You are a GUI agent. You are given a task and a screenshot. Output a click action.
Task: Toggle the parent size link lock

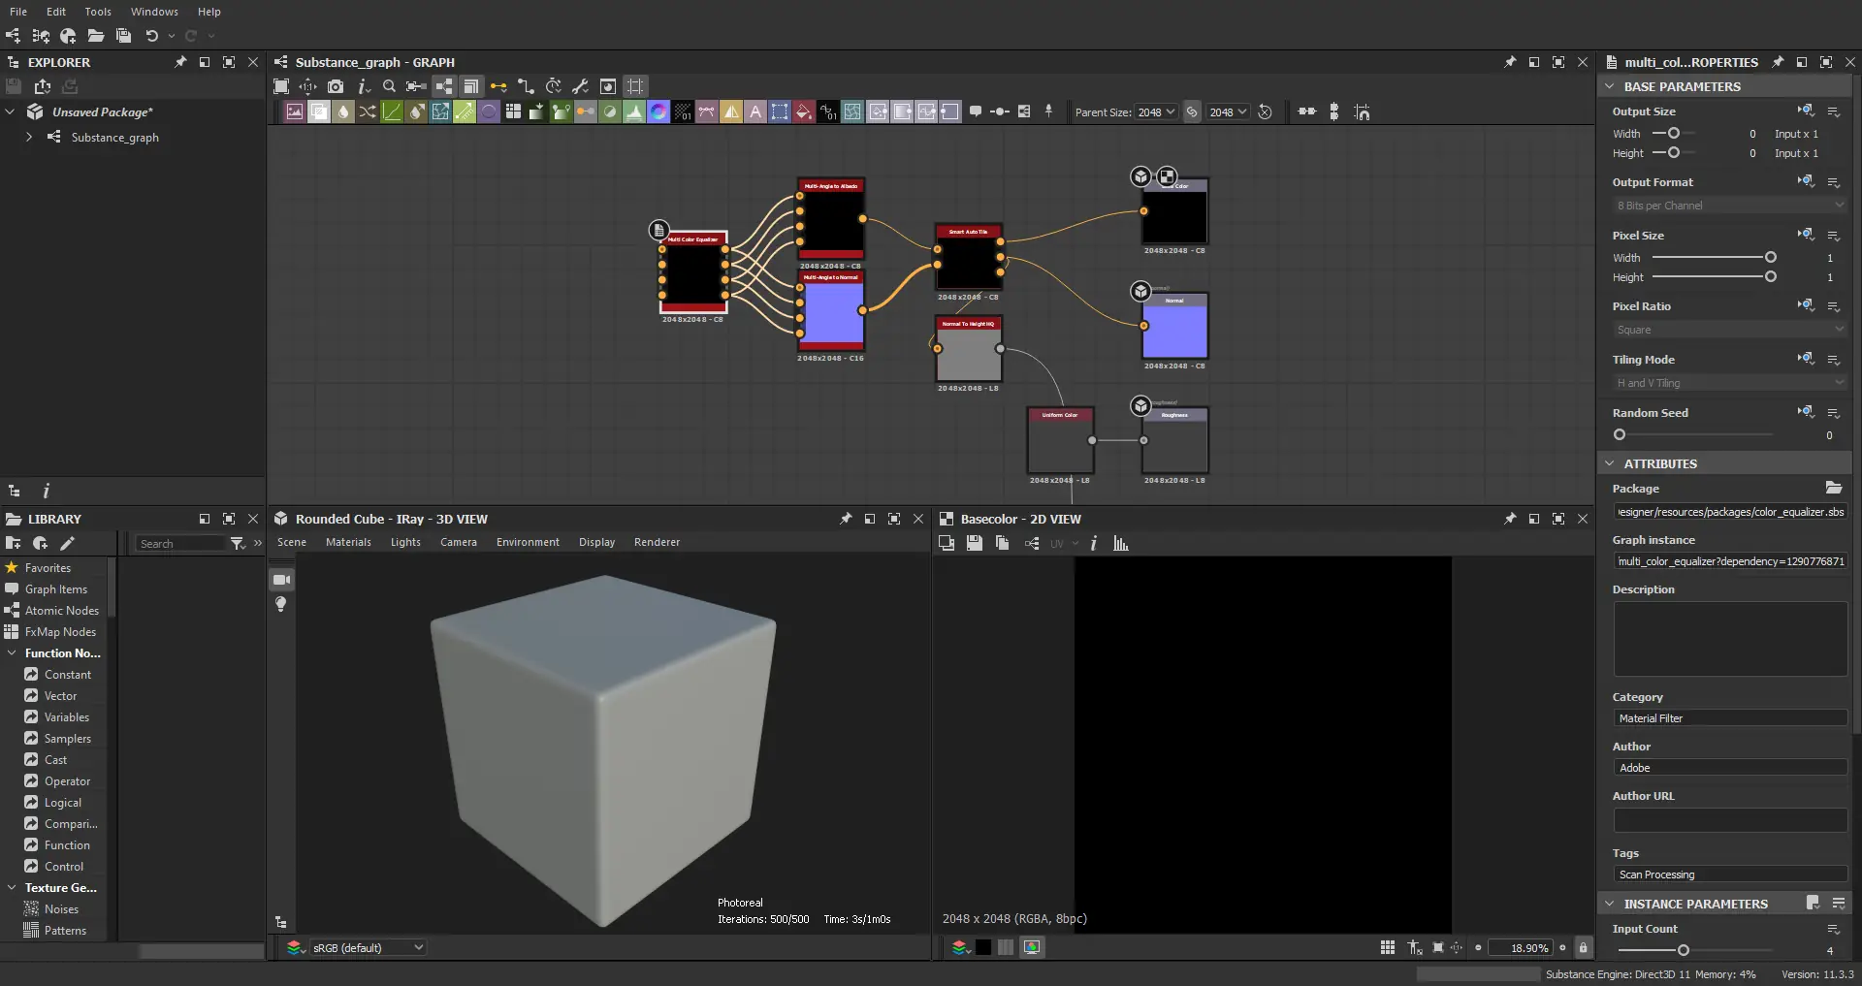(1192, 112)
